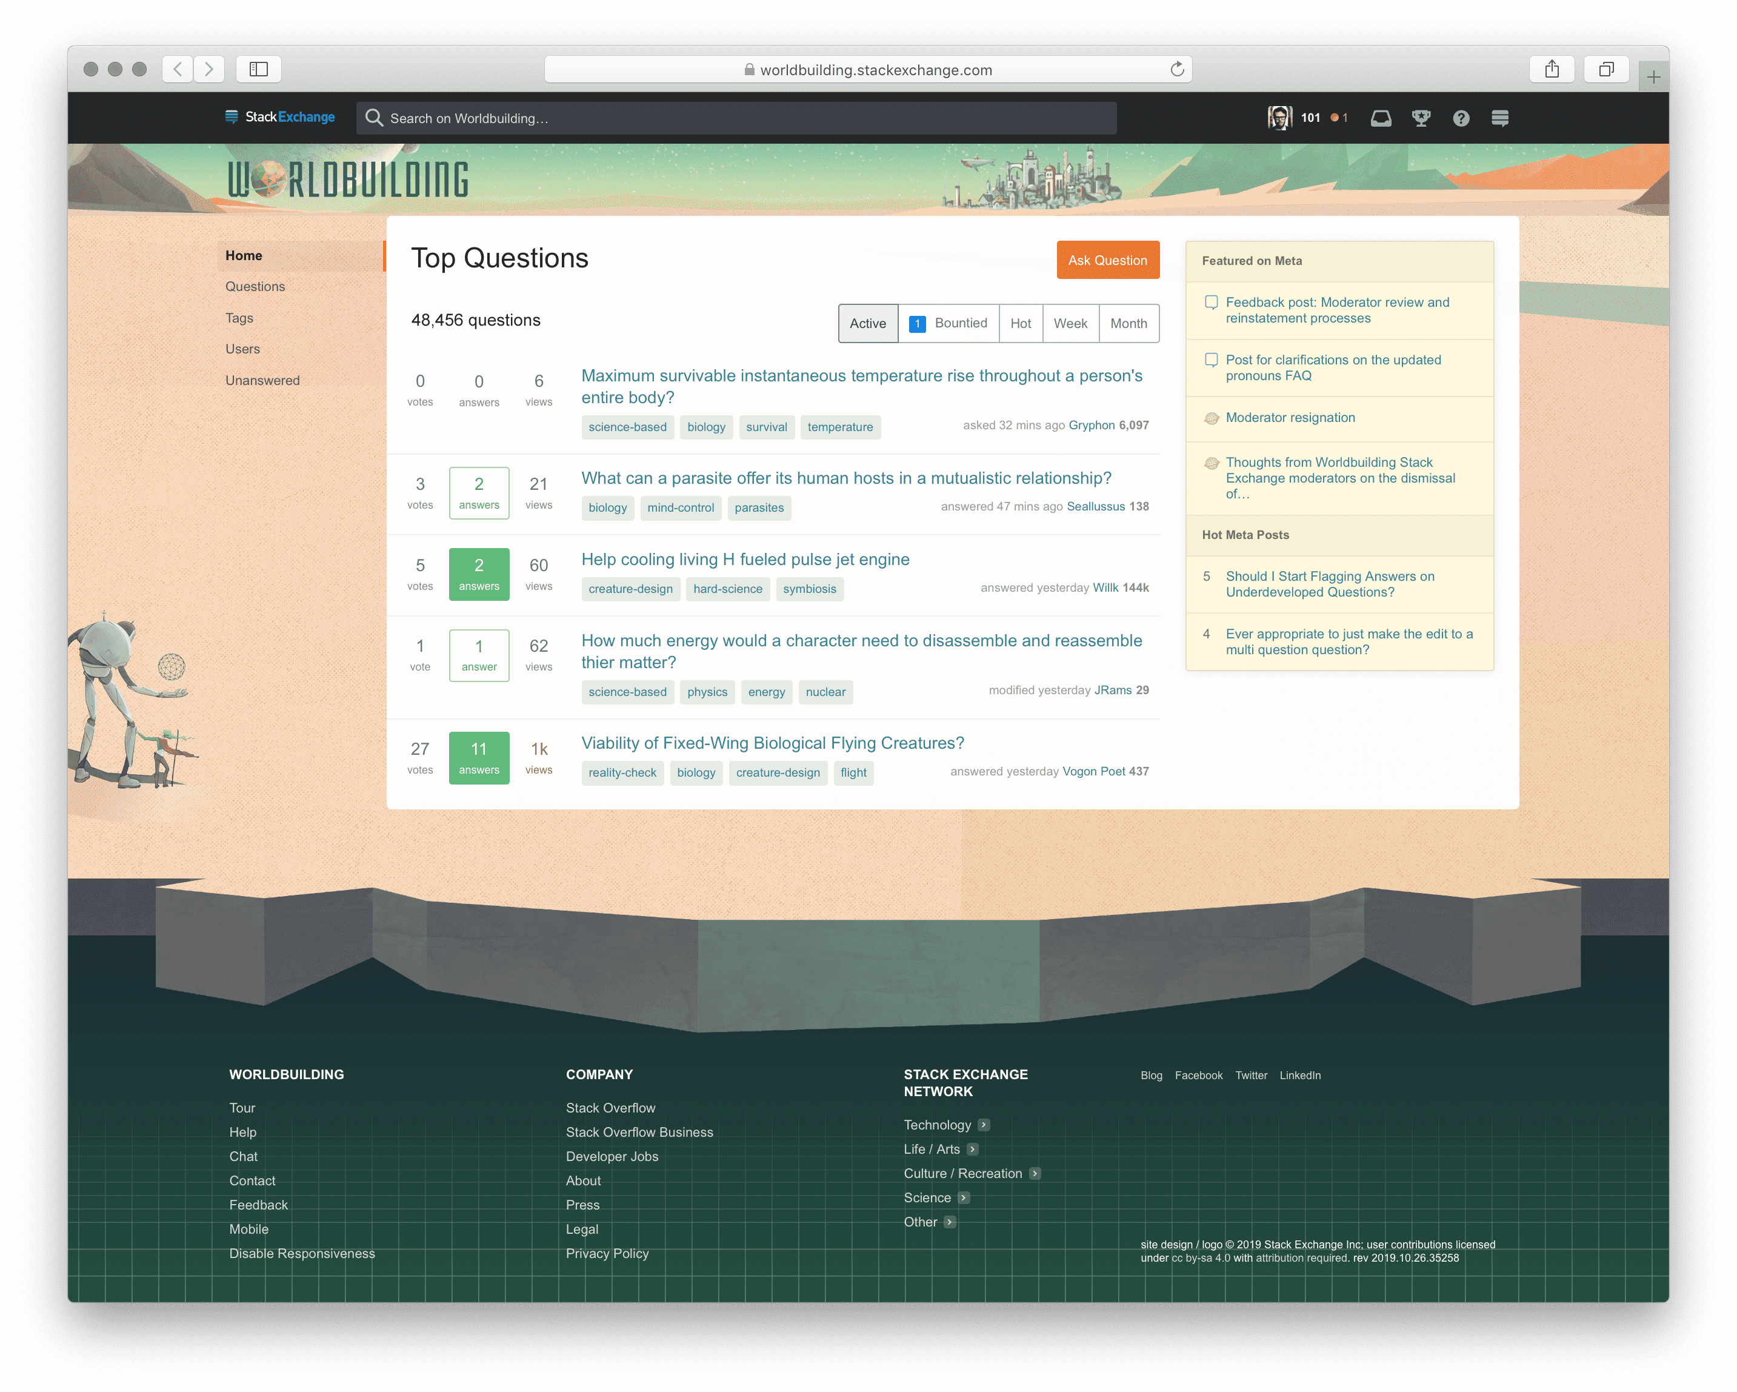Click the Stack Exchange logo

coord(281,117)
